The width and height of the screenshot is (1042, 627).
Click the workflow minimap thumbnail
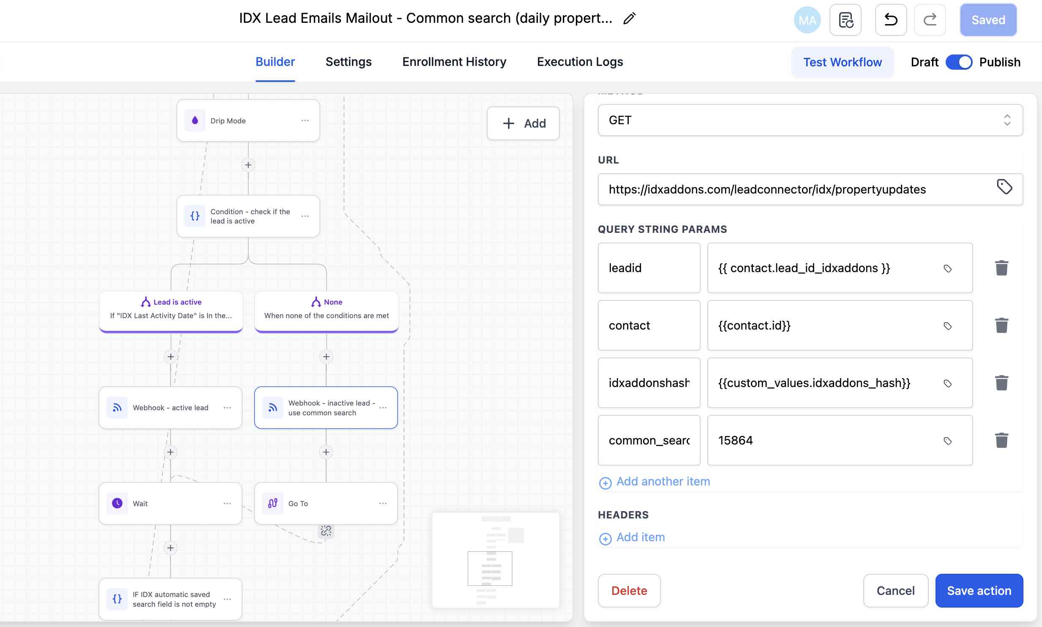tap(496, 560)
